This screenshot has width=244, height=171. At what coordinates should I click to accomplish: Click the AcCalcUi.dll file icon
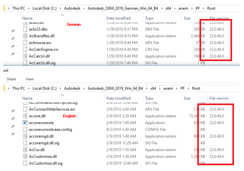[x=25, y=56]
